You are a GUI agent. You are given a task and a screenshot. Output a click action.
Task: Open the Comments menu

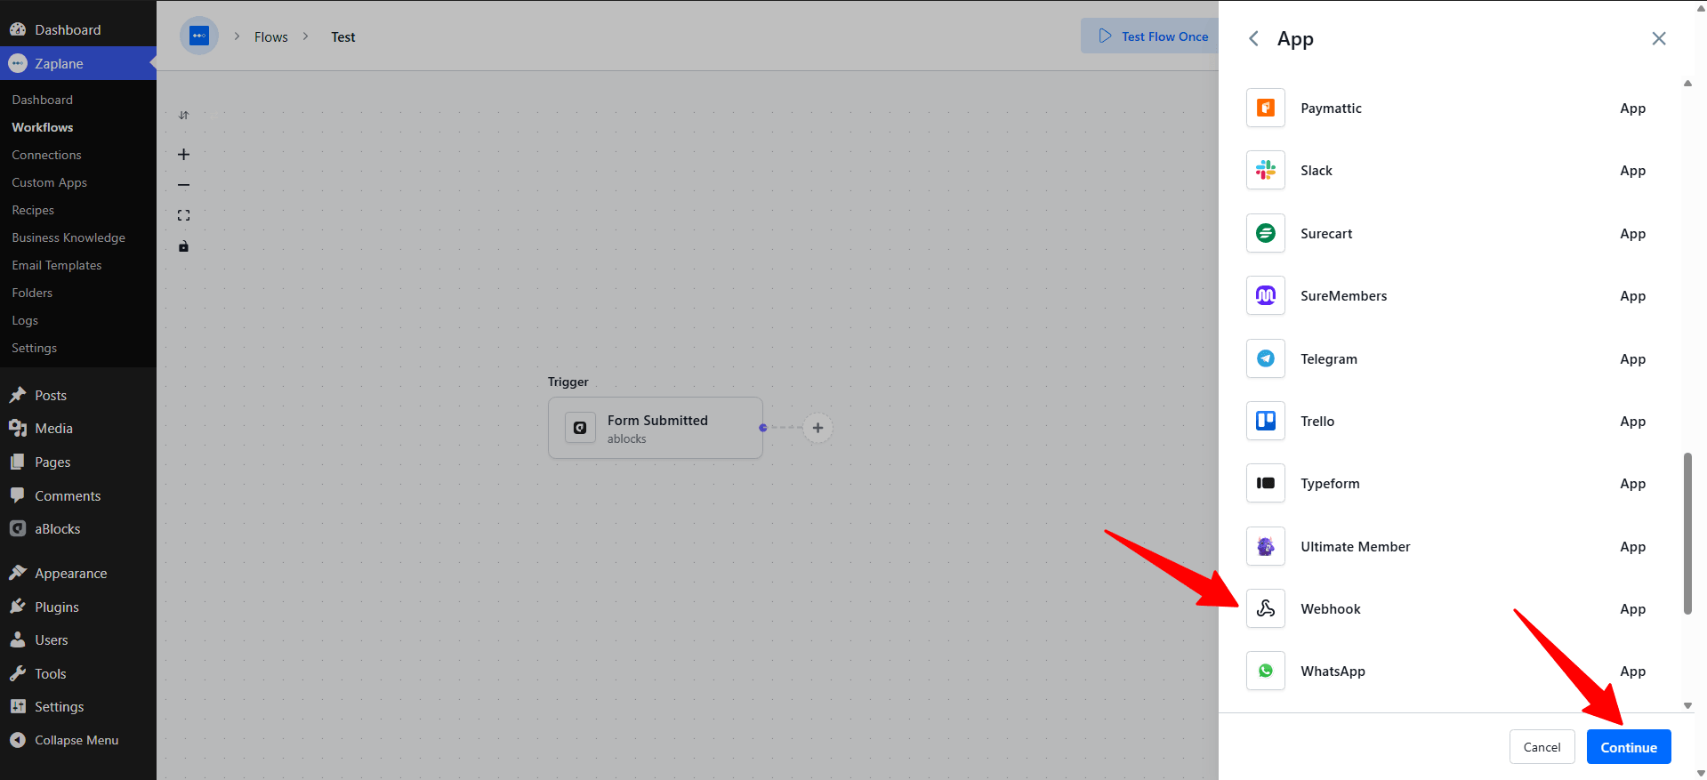pos(78,495)
